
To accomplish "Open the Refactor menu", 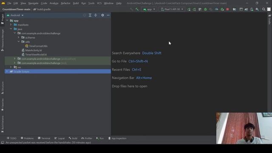I will (x=65, y=3).
